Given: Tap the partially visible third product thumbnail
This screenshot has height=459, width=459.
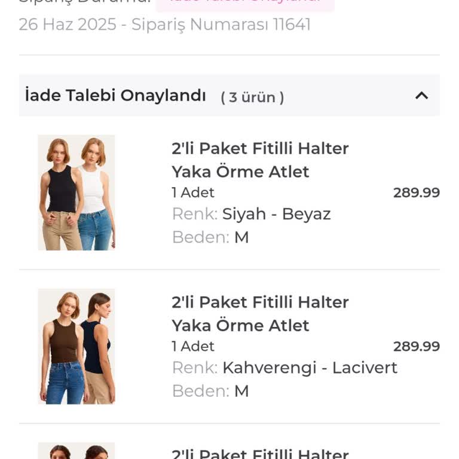Looking at the screenshot, I should click(x=76, y=451).
